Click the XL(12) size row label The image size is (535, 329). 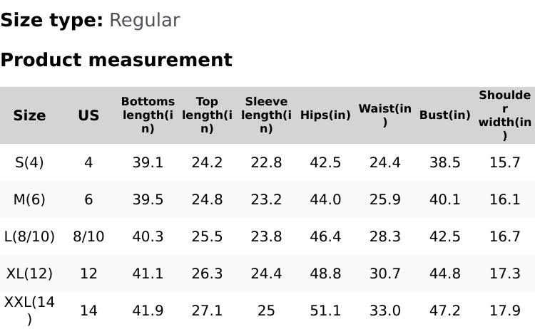[29, 273]
